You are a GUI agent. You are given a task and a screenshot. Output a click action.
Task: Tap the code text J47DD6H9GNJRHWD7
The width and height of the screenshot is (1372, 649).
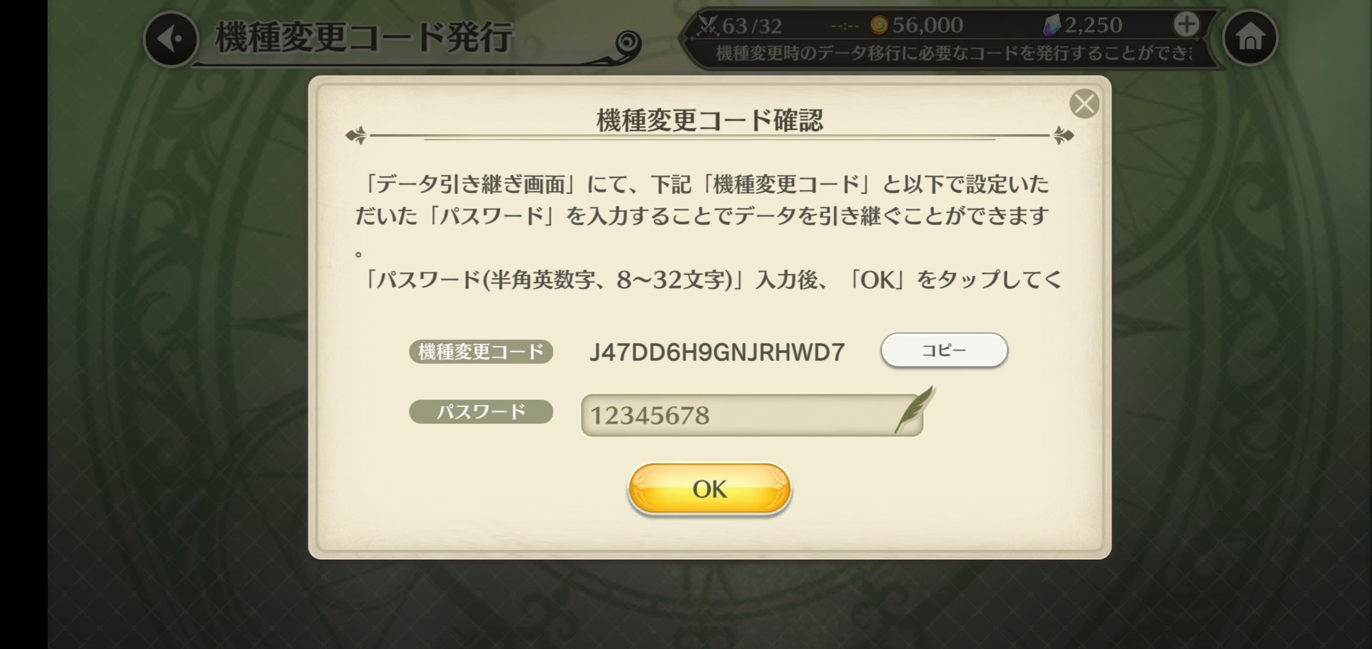pos(717,352)
